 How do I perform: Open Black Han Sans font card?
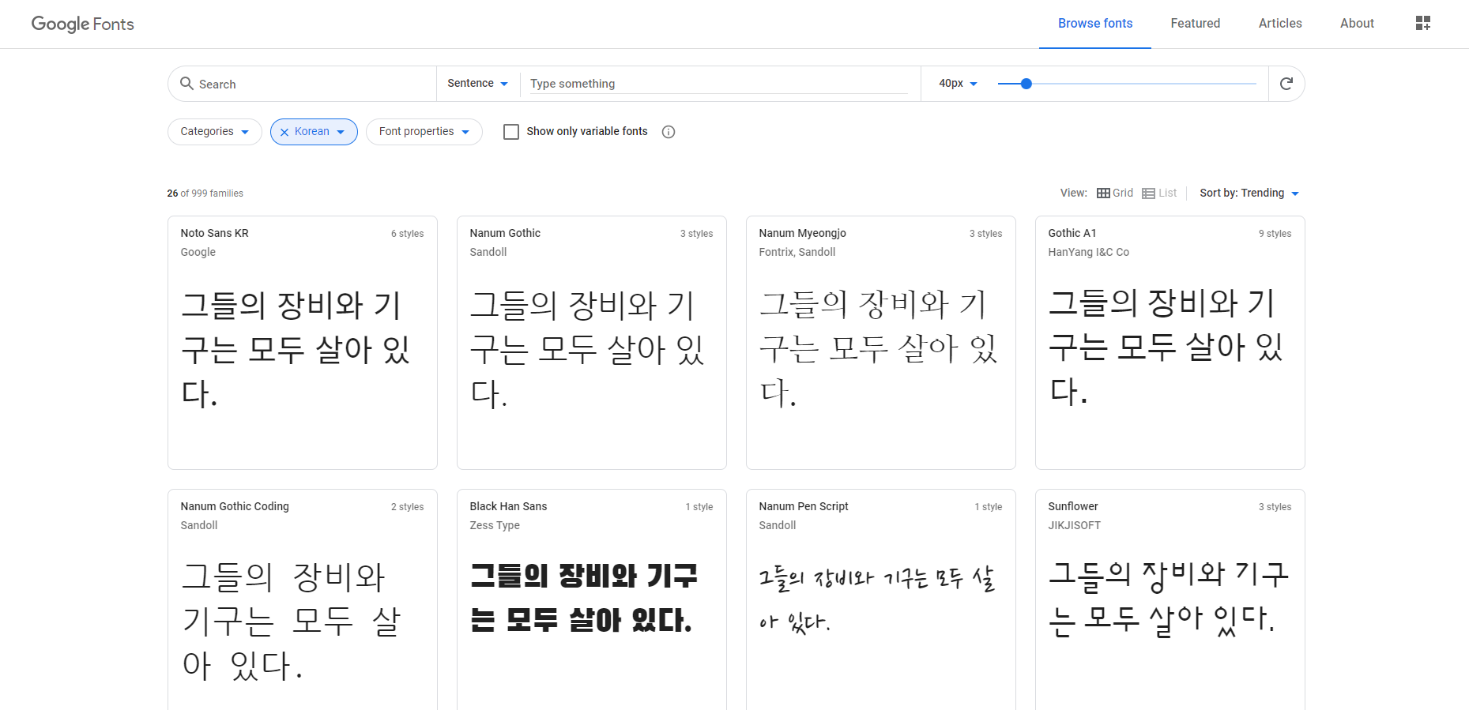(x=592, y=599)
